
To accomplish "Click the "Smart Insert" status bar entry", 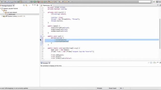I will [112, 88].
